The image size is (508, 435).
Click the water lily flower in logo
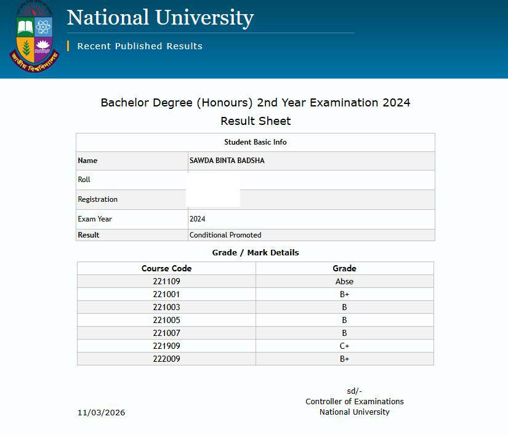pyautogui.click(x=44, y=44)
